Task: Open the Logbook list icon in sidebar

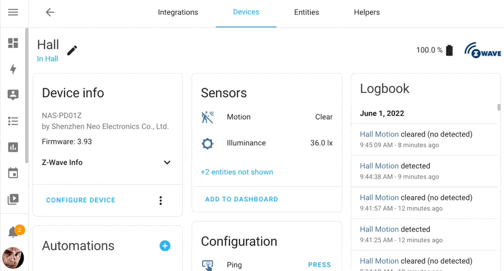Action: click(13, 121)
